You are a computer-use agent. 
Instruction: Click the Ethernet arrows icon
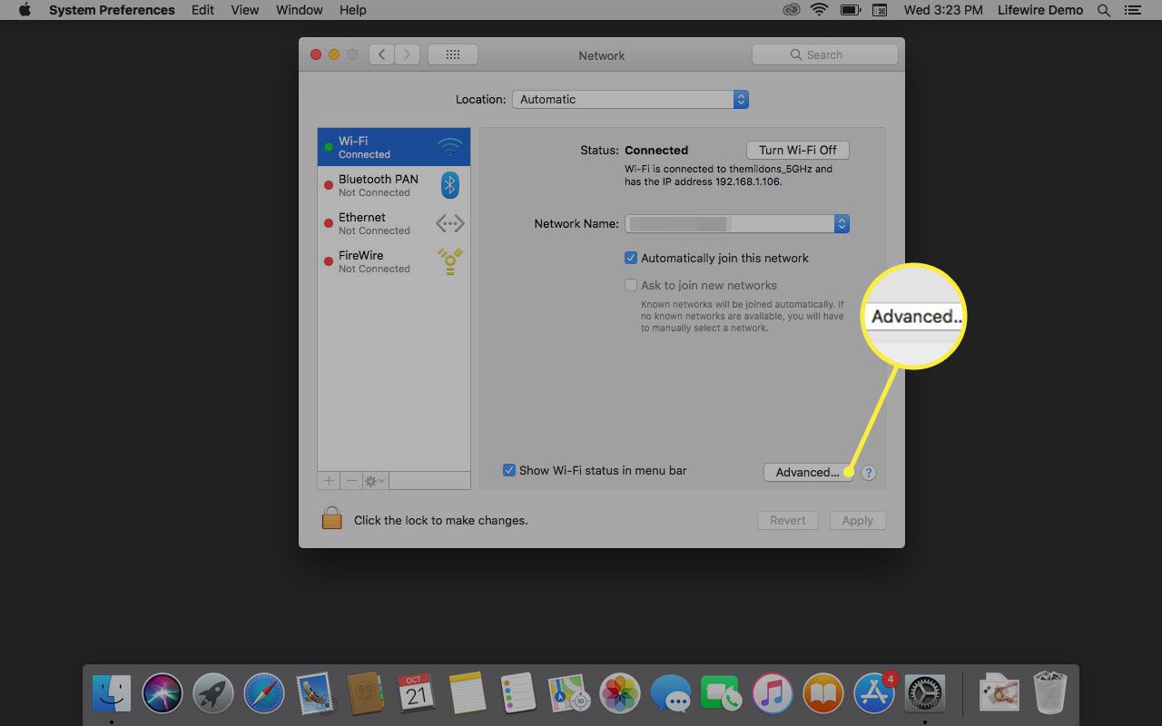tap(450, 223)
